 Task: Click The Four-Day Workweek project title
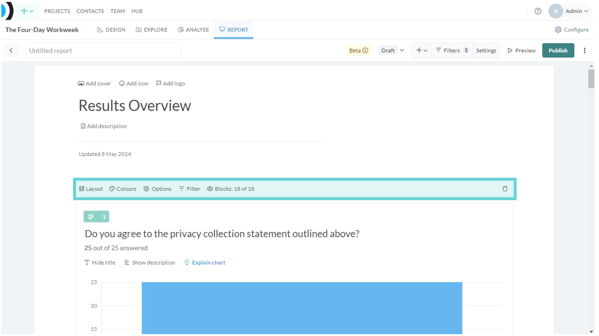tap(42, 30)
